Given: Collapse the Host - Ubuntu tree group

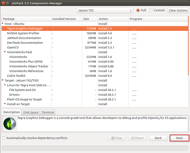Looking at the screenshot, I should [3, 24].
